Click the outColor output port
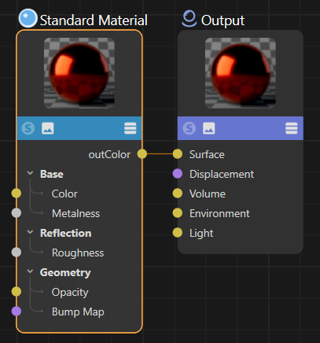The height and width of the screenshot is (343, 320). point(142,154)
